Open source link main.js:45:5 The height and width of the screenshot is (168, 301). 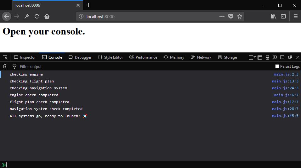[285, 116]
